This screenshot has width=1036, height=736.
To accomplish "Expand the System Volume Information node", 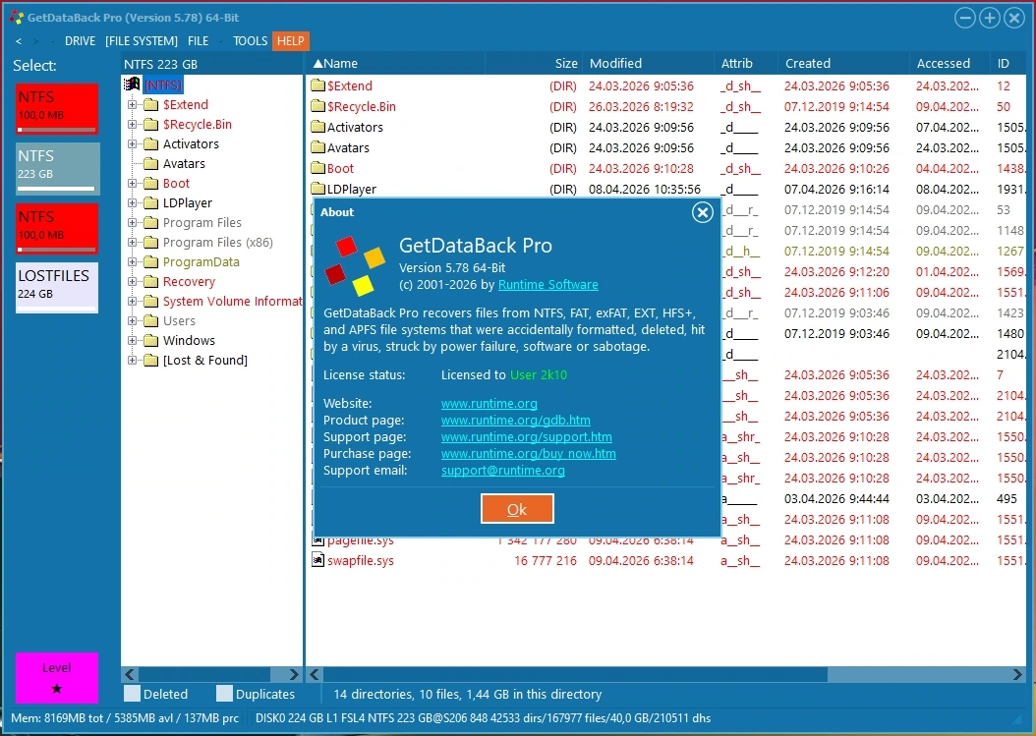I will pos(132,302).
